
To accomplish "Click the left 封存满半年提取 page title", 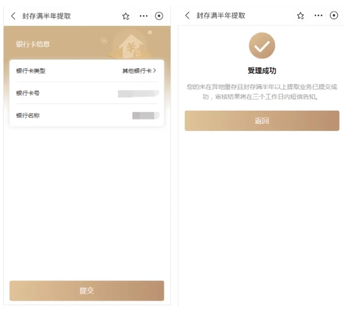I will tap(47, 16).
